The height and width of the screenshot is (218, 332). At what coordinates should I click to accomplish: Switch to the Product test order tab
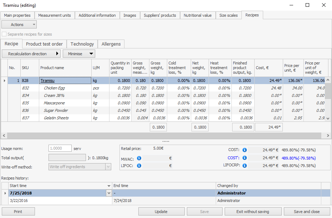pyautogui.click(x=44, y=44)
